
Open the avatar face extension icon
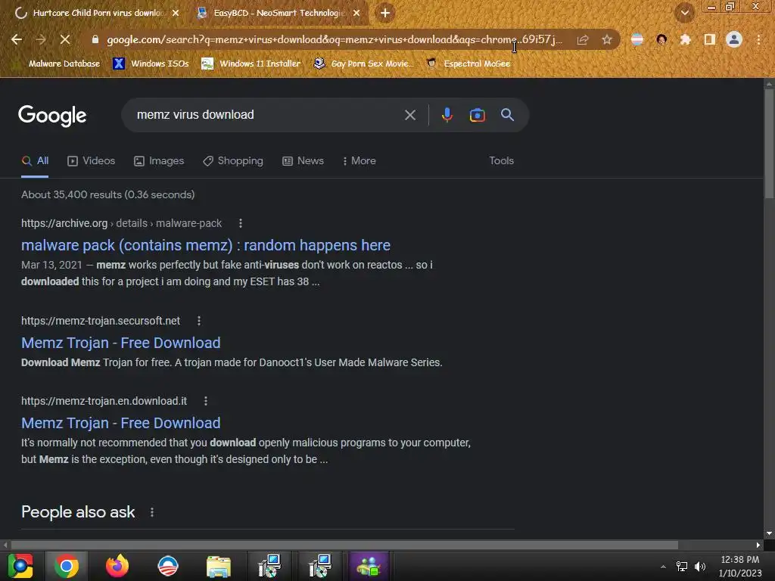(x=661, y=39)
